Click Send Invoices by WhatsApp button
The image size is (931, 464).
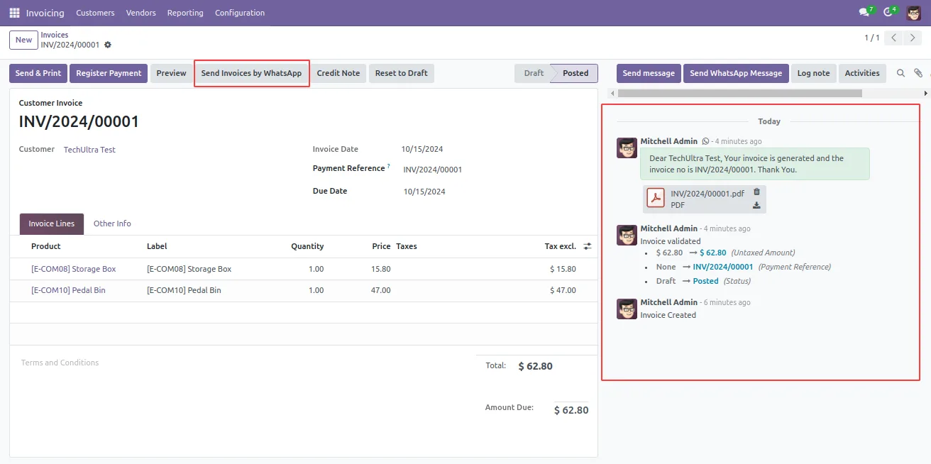pyautogui.click(x=251, y=73)
